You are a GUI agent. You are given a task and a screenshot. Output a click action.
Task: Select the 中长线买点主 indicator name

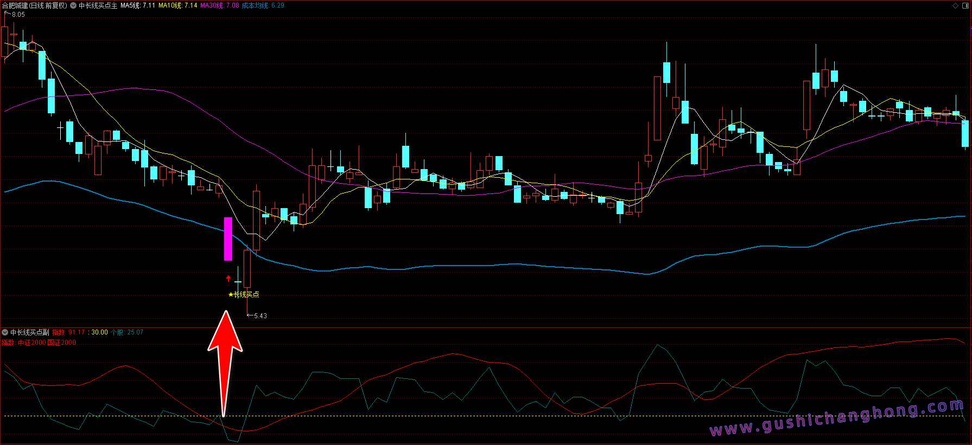(98, 5)
